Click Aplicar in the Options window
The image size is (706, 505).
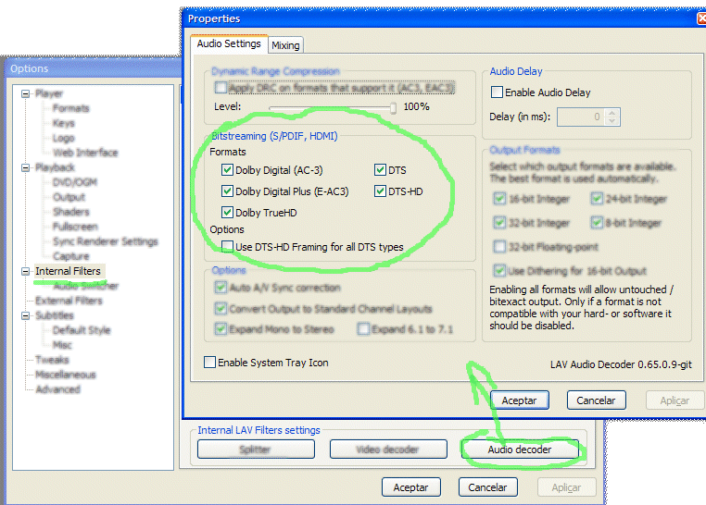[566, 487]
